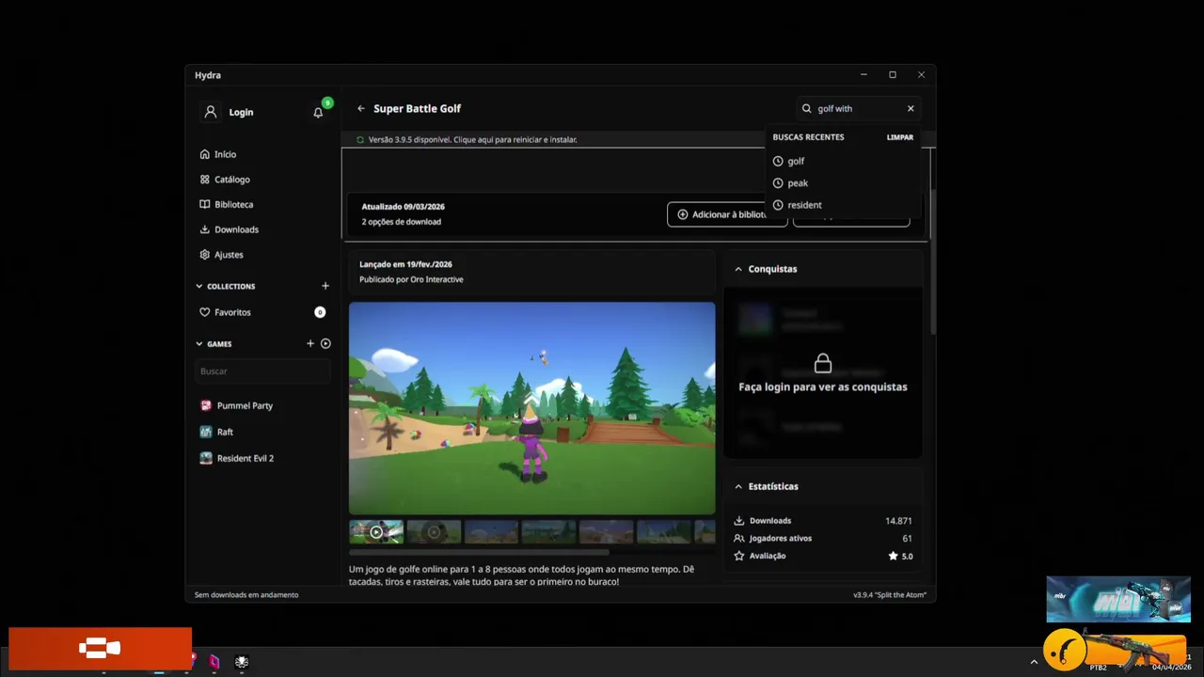Open the Login user profile
This screenshot has height=677, width=1204.
coord(229,112)
